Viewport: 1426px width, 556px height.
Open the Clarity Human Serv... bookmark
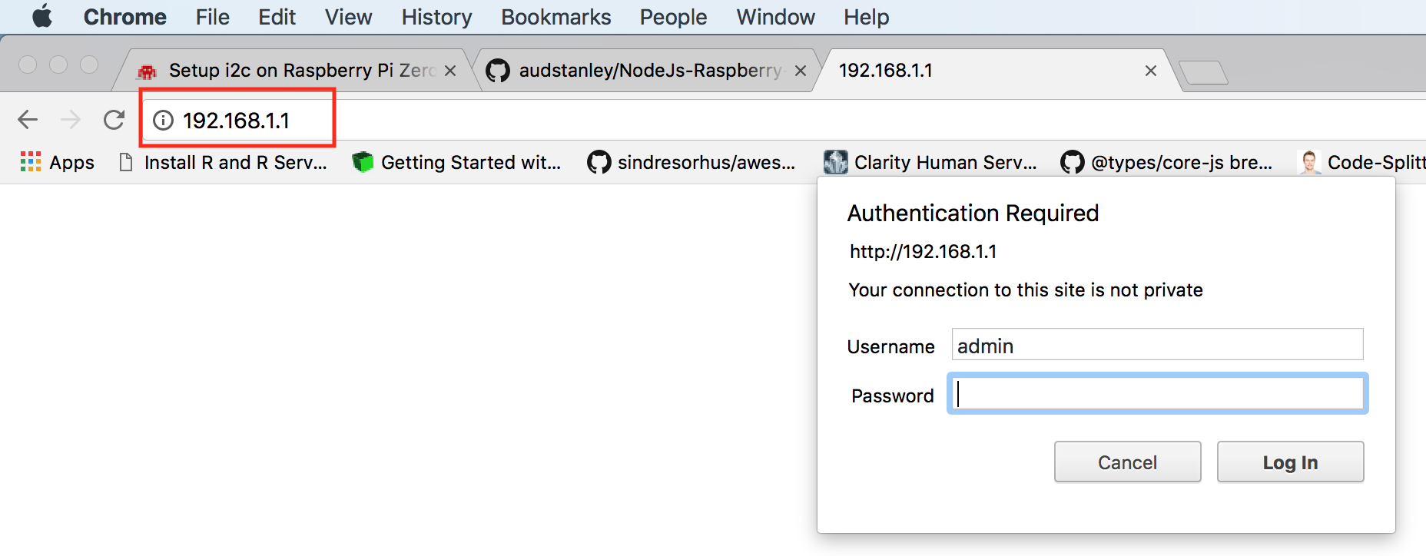click(930, 163)
